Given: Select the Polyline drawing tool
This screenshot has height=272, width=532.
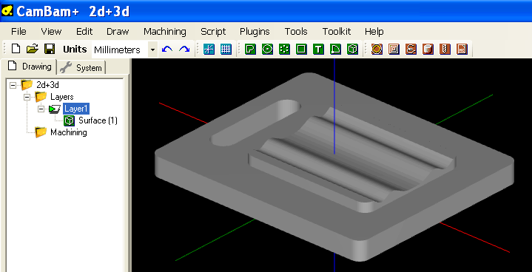Looking at the screenshot, I should pos(250,49).
